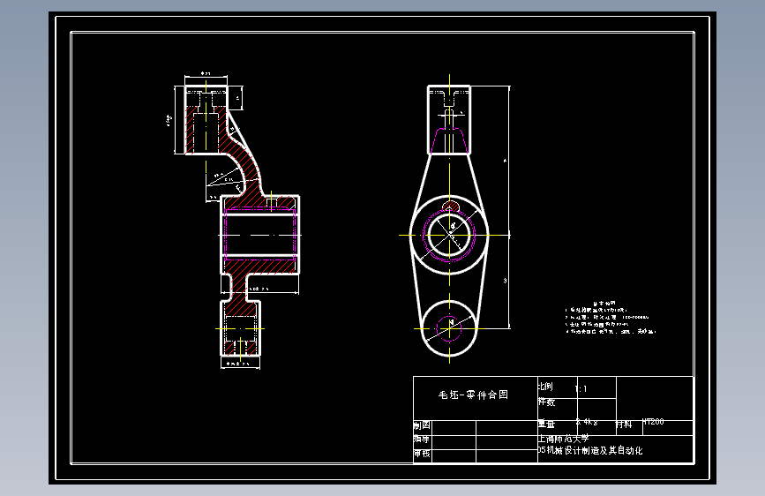Select the text '上海师范大学'

click(564, 439)
